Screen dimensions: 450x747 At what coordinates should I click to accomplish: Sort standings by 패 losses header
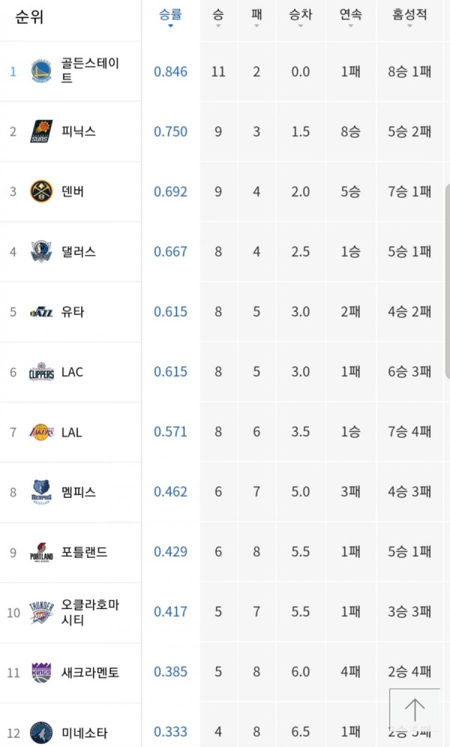(x=256, y=17)
